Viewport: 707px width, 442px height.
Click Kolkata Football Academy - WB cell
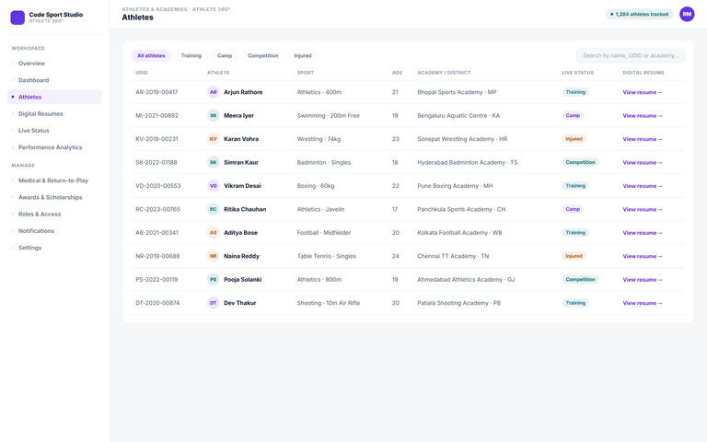459,233
